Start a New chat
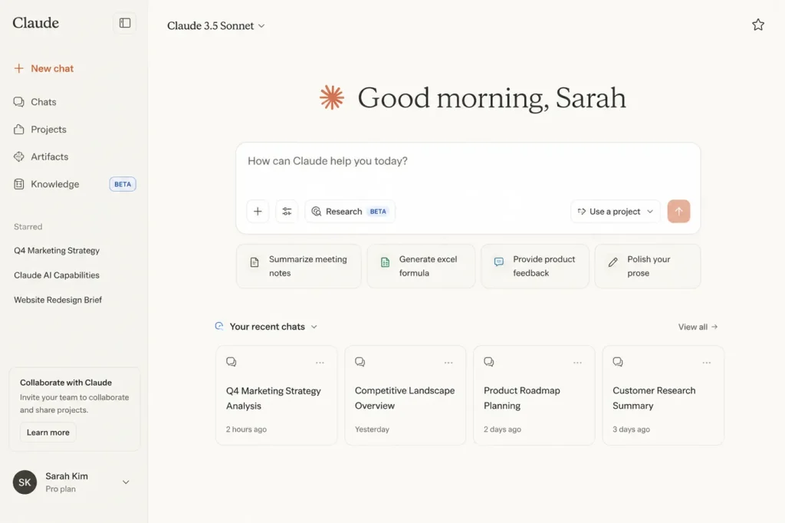The width and height of the screenshot is (785, 523). coord(44,68)
